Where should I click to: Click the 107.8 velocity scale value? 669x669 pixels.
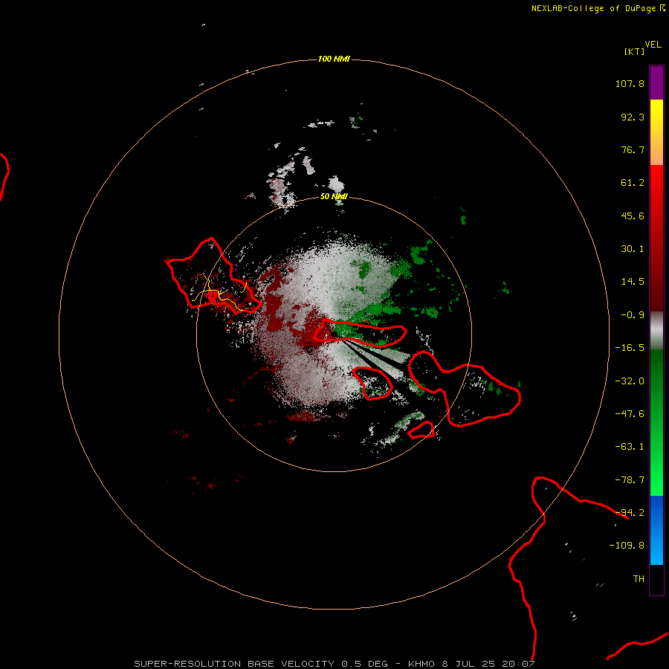click(630, 83)
